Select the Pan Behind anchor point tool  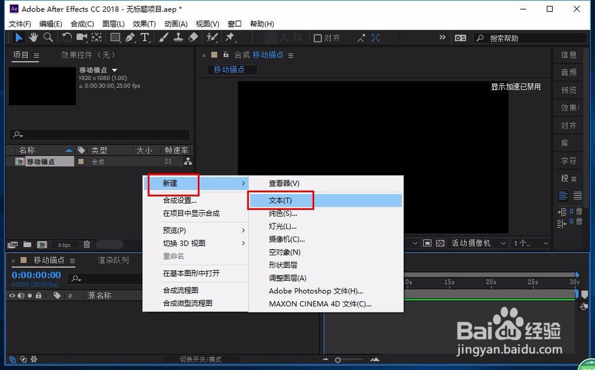(96, 37)
